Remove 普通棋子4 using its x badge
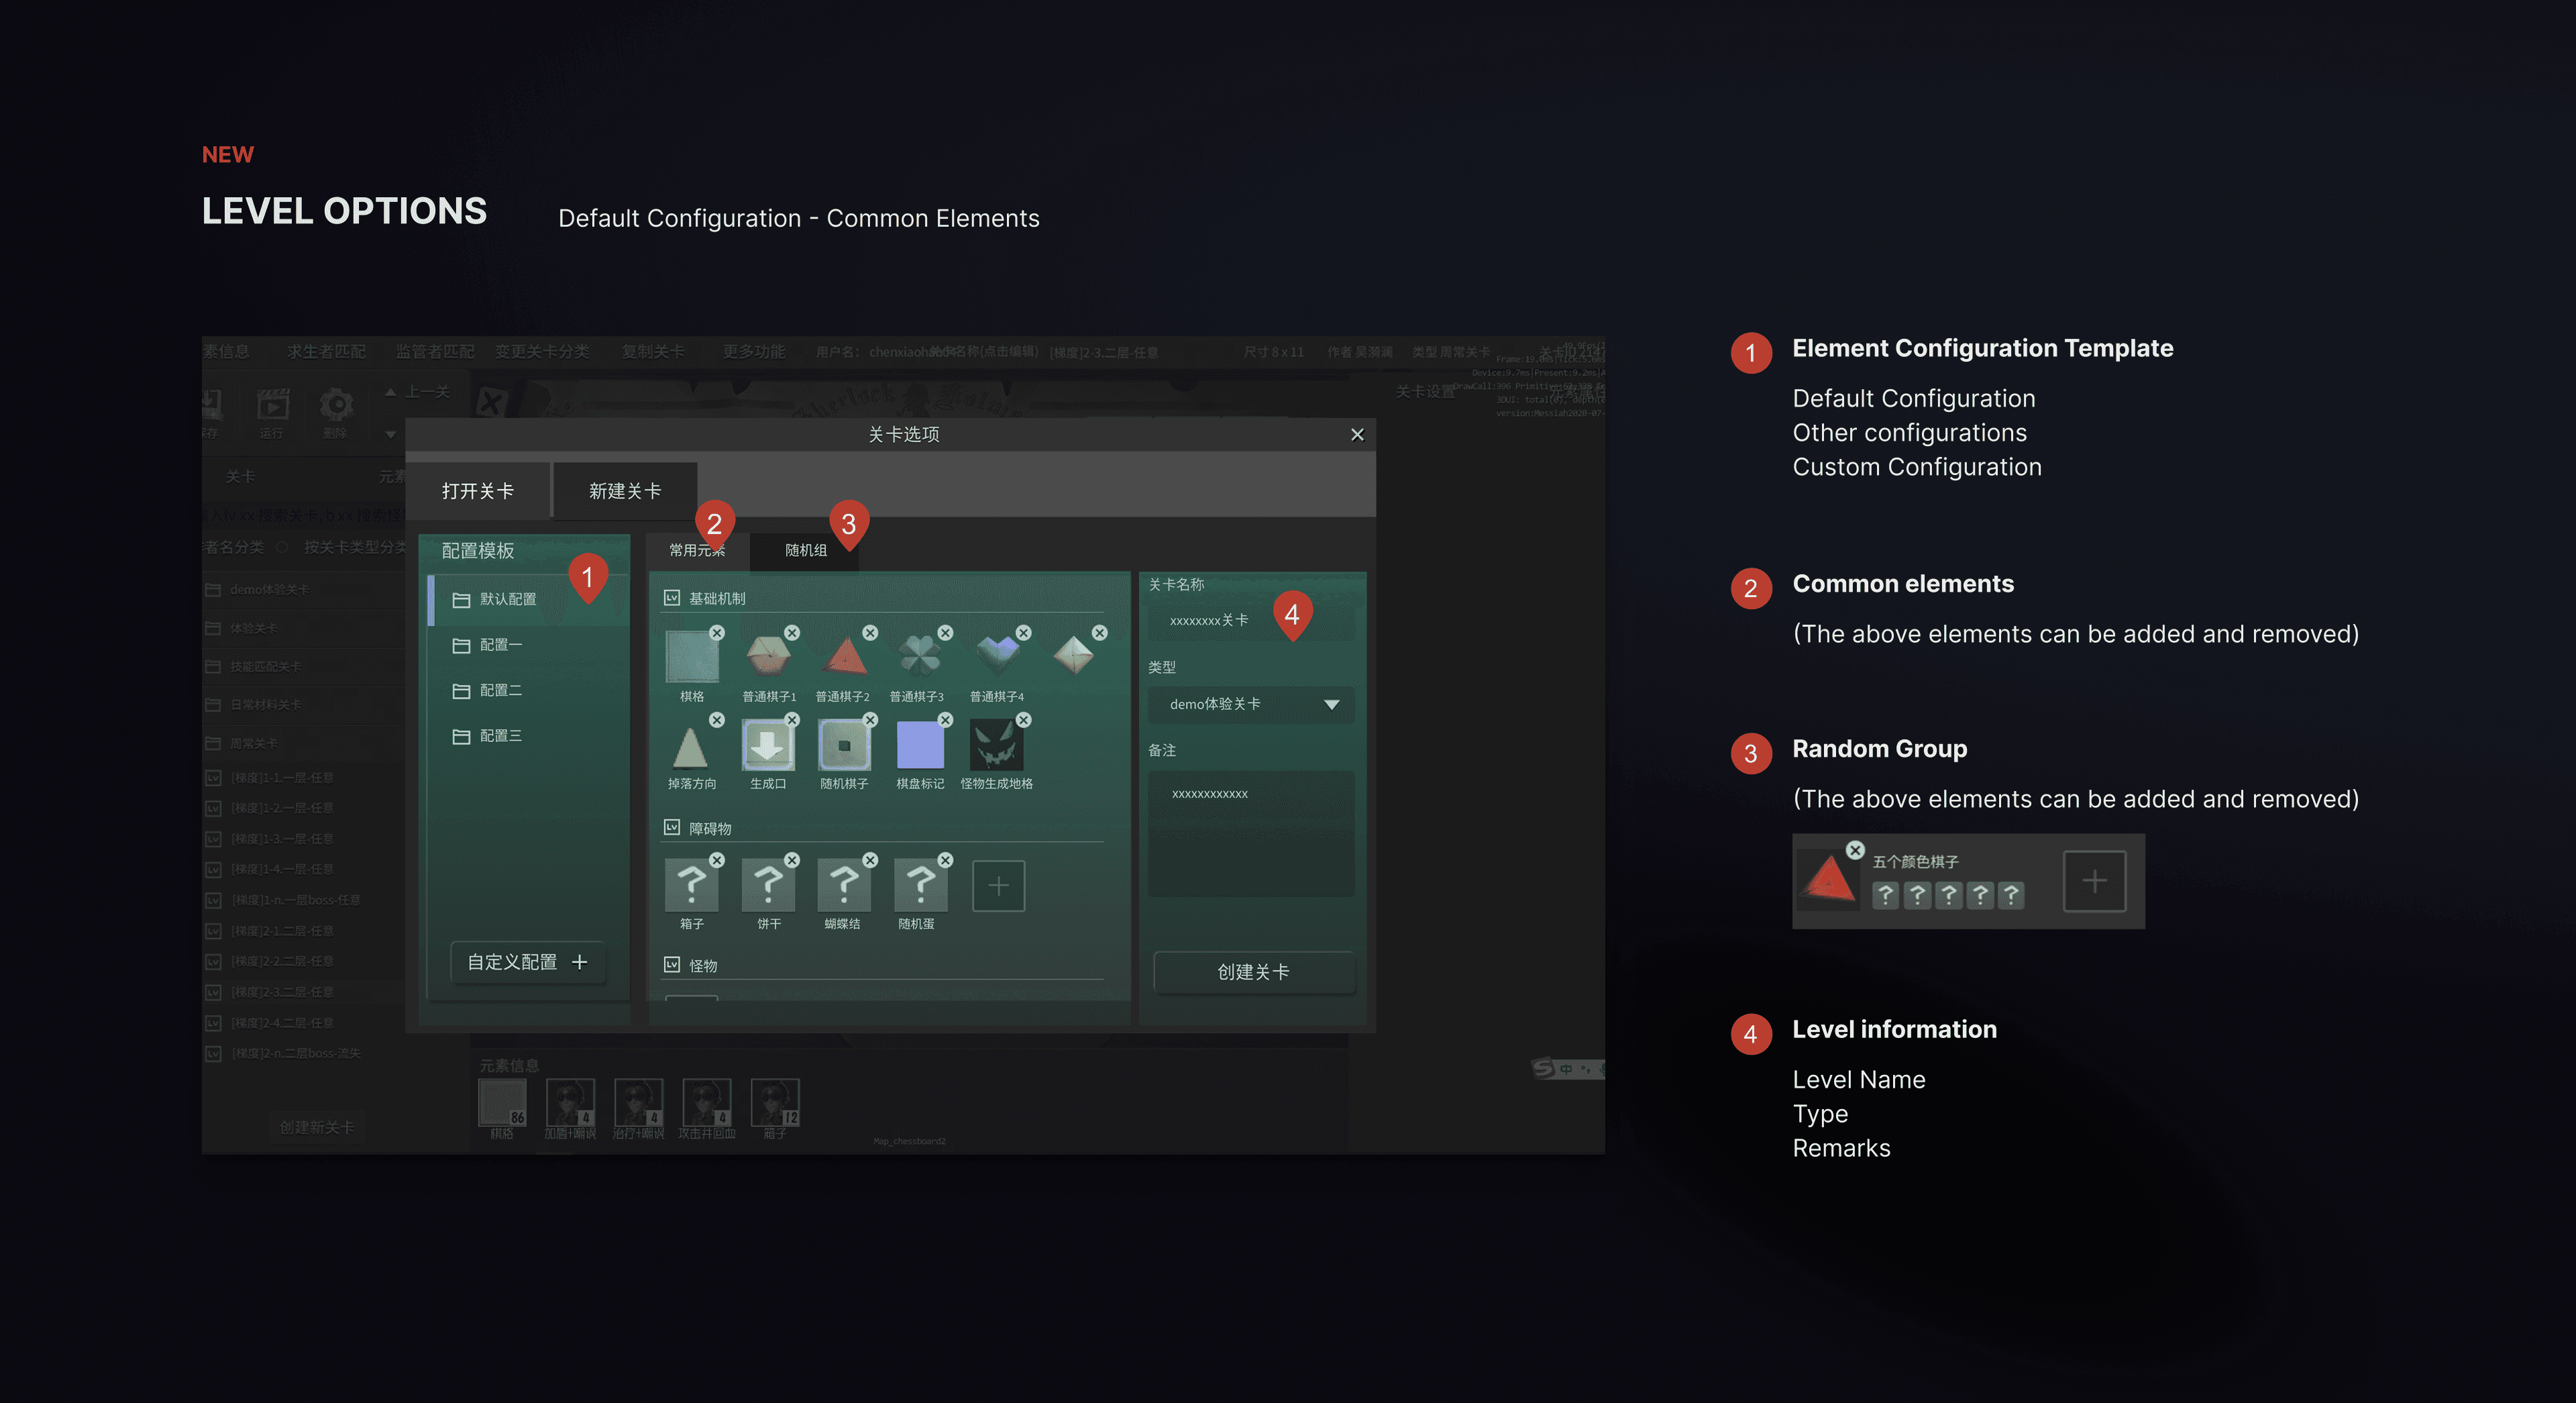The height and width of the screenshot is (1403, 2576). tap(1023, 633)
